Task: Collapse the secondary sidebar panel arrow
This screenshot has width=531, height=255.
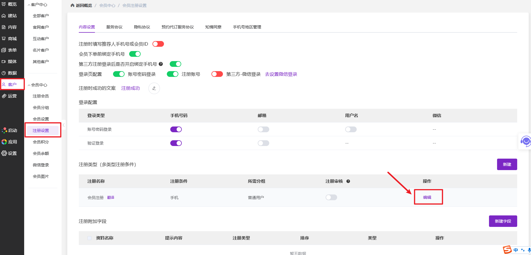Action: (x=64, y=125)
